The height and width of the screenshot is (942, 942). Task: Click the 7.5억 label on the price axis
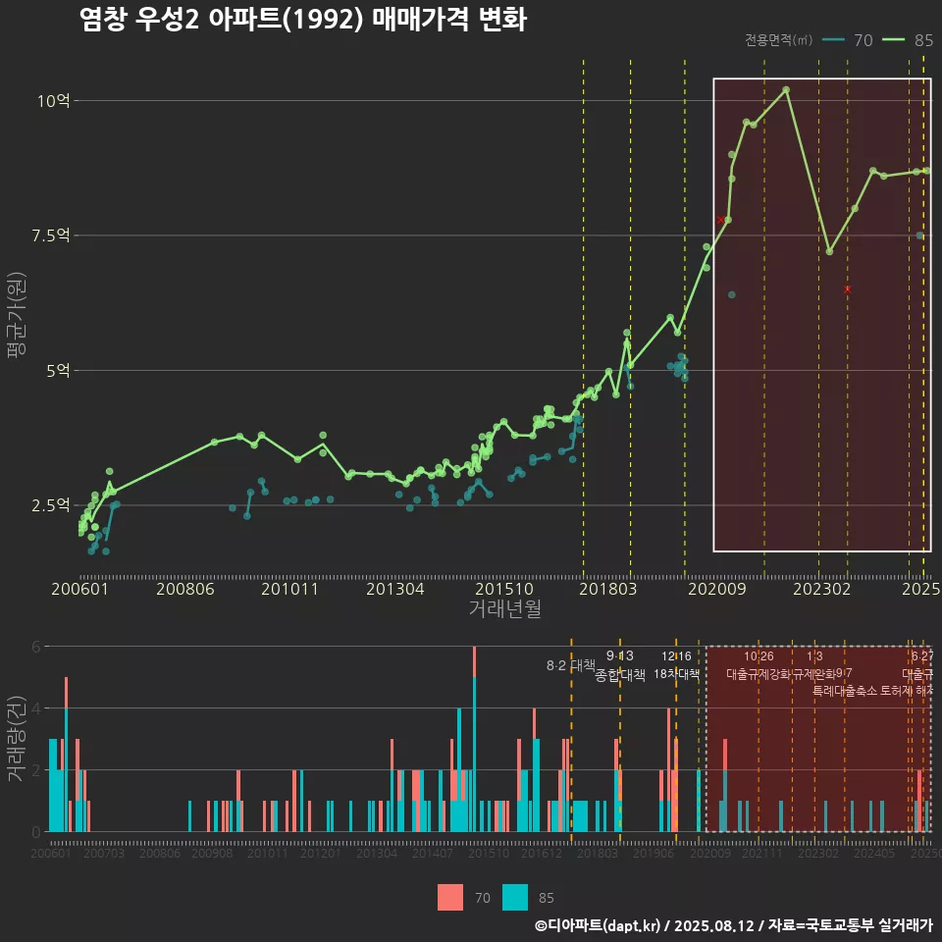click(x=50, y=235)
